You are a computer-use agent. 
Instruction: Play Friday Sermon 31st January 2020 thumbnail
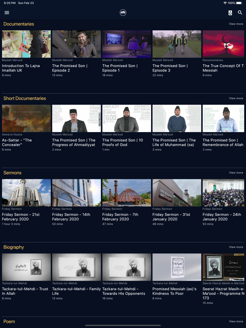177,193
